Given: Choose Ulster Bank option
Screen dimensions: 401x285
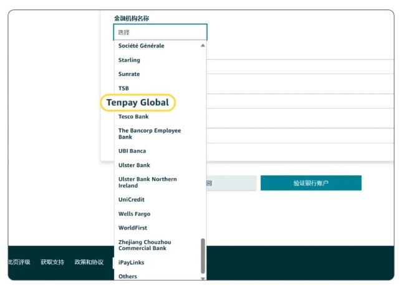Looking at the screenshot, I should pyautogui.click(x=134, y=165).
